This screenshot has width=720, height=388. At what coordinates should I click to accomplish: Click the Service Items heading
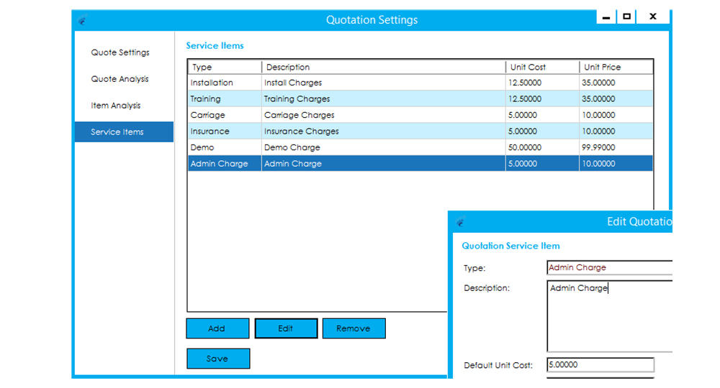tap(215, 46)
